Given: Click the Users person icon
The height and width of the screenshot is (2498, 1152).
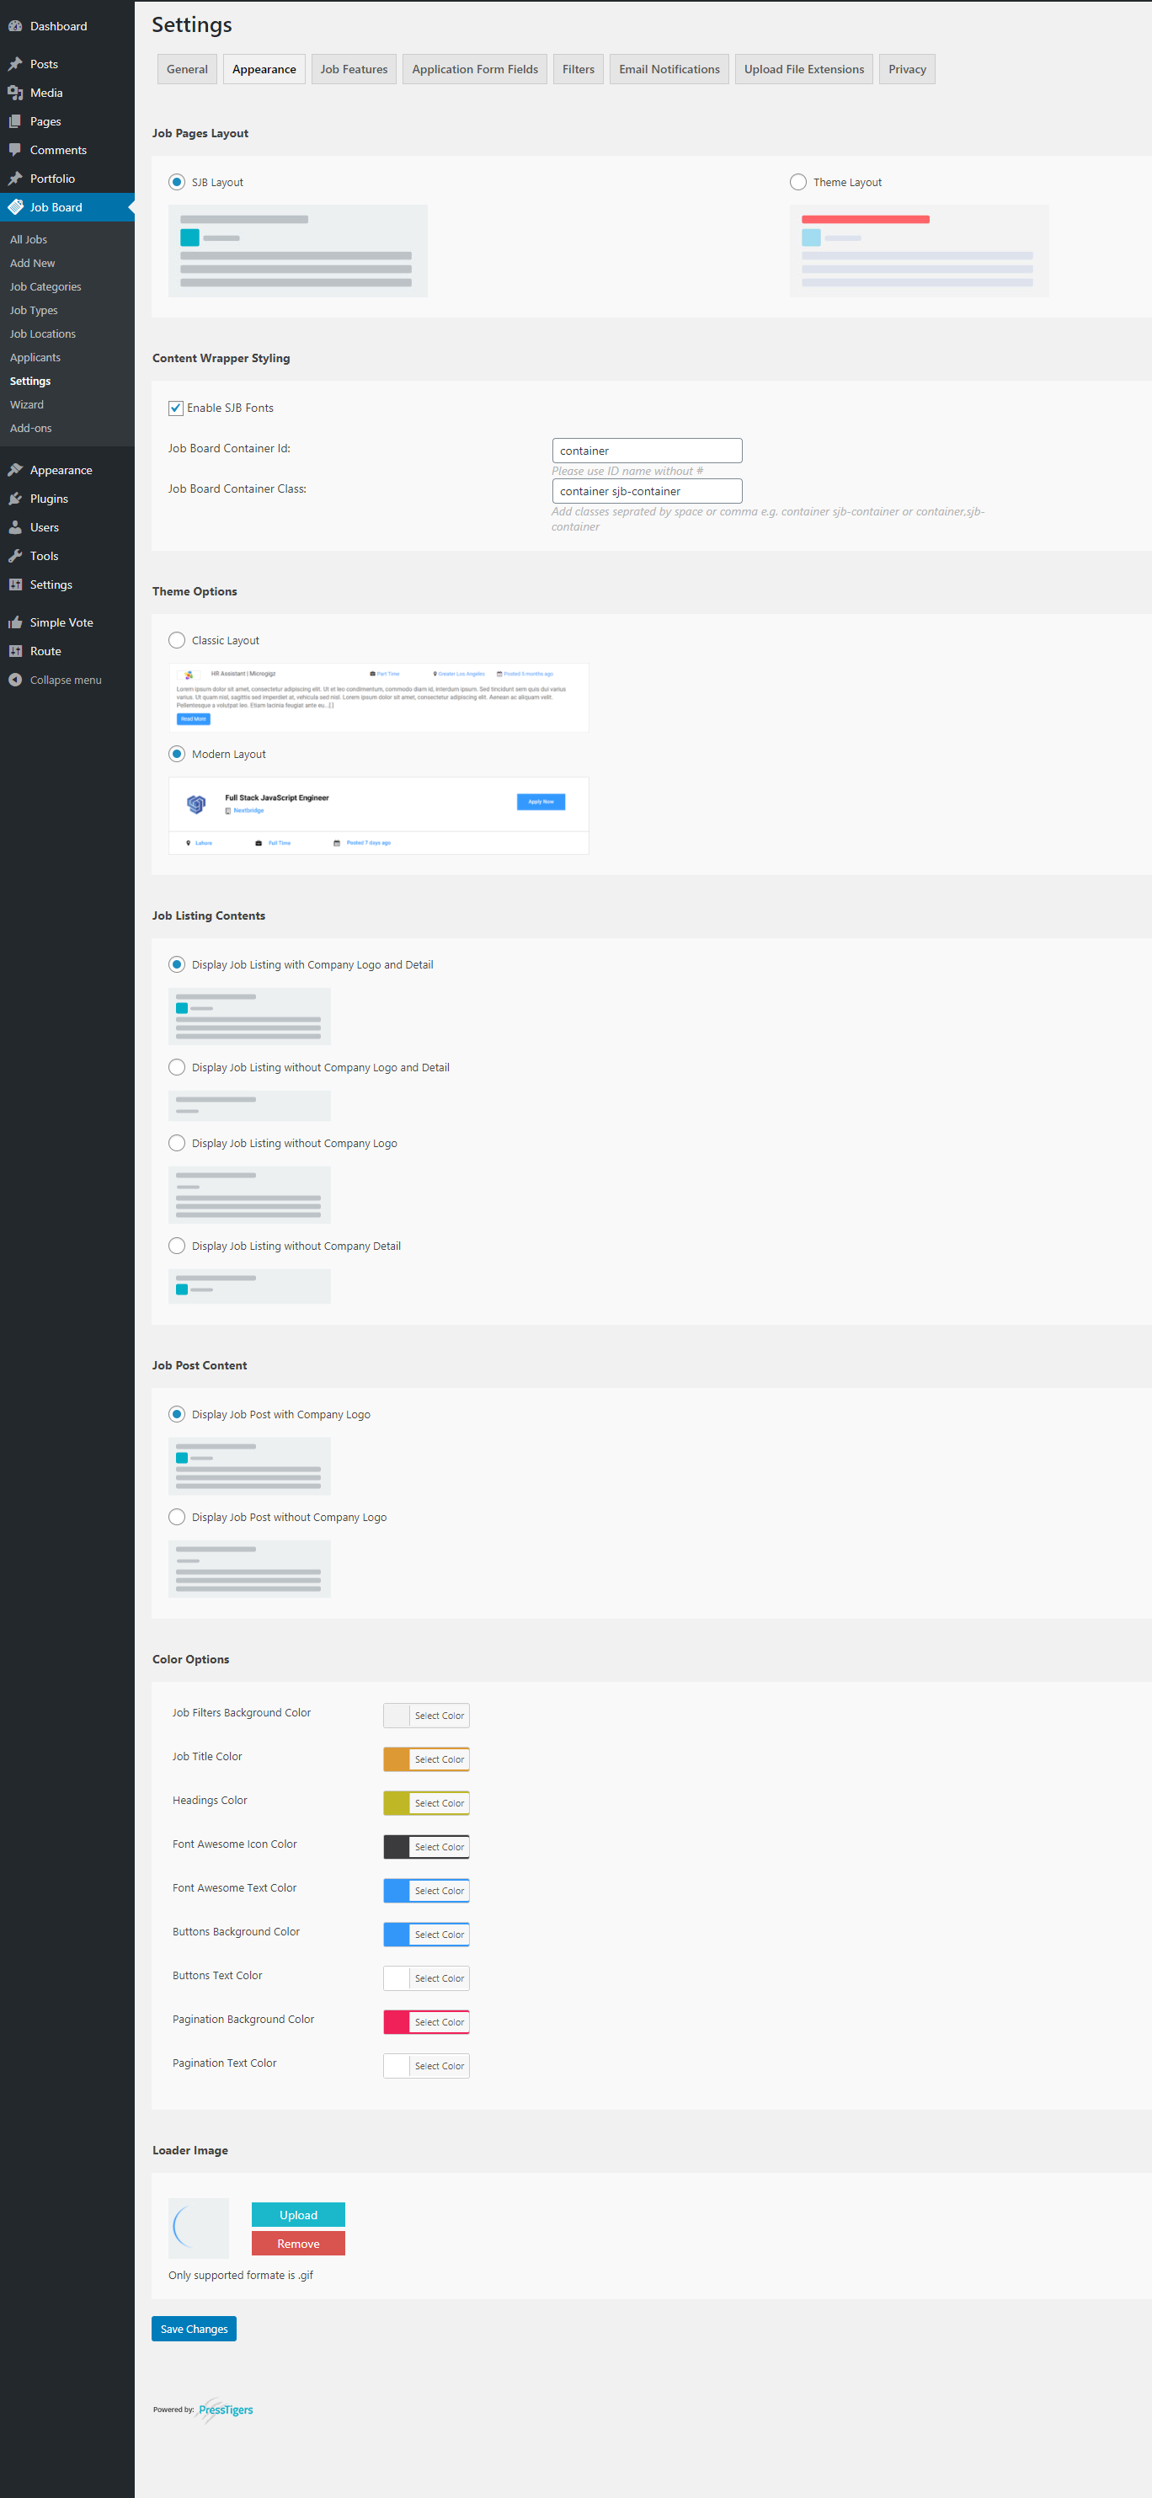Looking at the screenshot, I should pos(15,527).
